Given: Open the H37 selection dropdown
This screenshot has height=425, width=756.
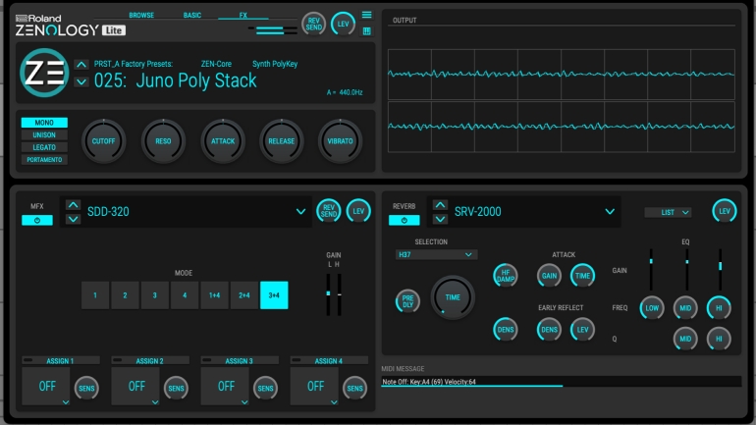Looking at the screenshot, I should click(436, 254).
